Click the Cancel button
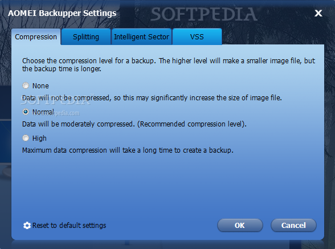The height and width of the screenshot is (249, 335). (293, 225)
